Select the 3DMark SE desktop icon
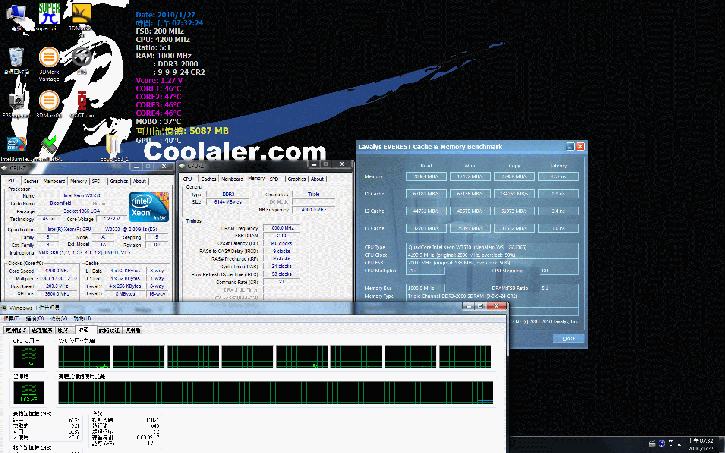 click(82, 19)
